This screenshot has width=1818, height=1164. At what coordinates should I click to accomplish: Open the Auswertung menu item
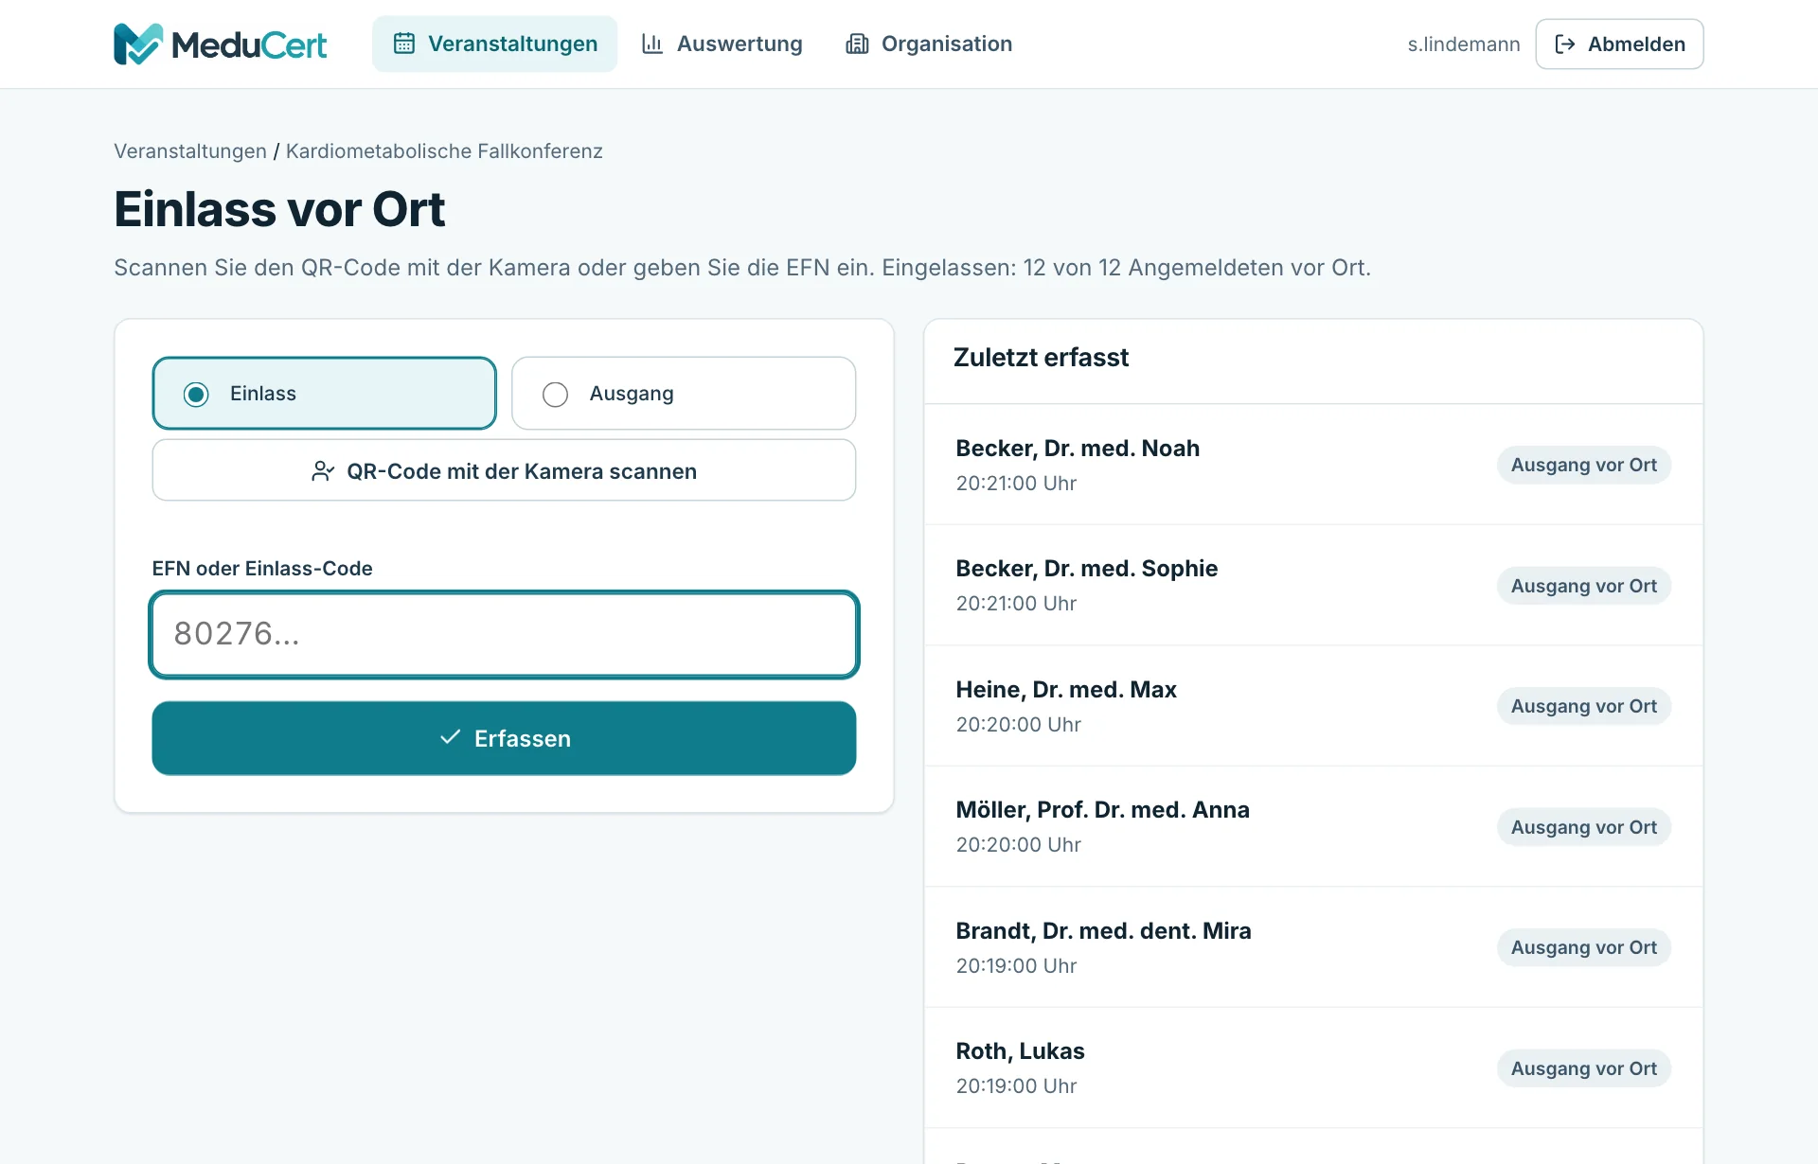722,44
